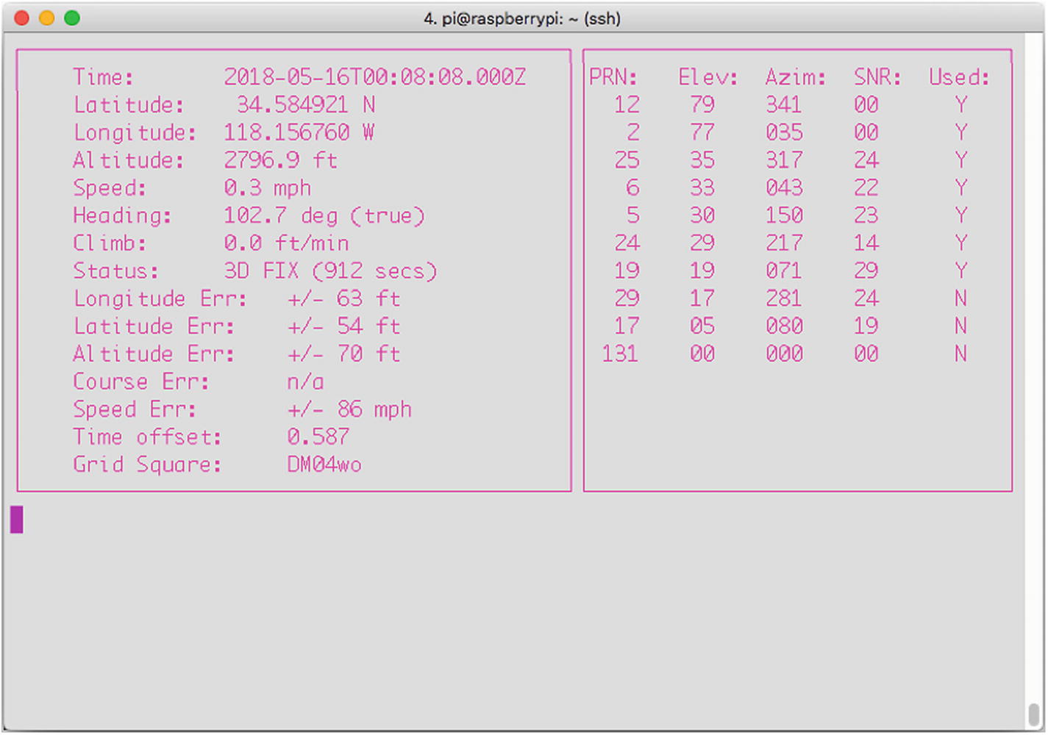Click the 'Speed Err:' label
Viewport: 1048px width, 735px height.
click(135, 409)
